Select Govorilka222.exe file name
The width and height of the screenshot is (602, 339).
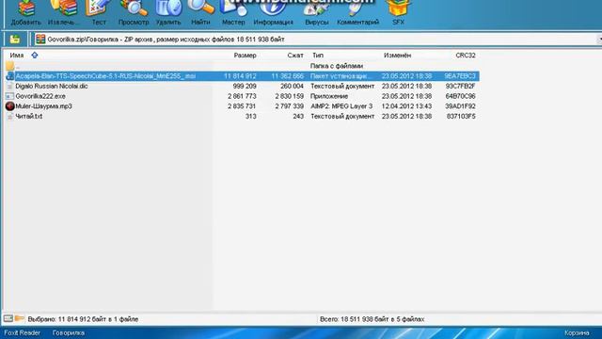tap(40, 96)
